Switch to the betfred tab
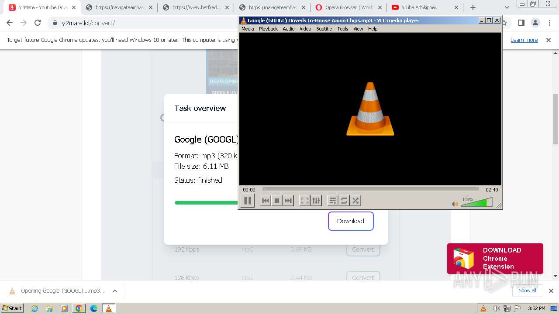The height and width of the screenshot is (314, 559). click(197, 7)
